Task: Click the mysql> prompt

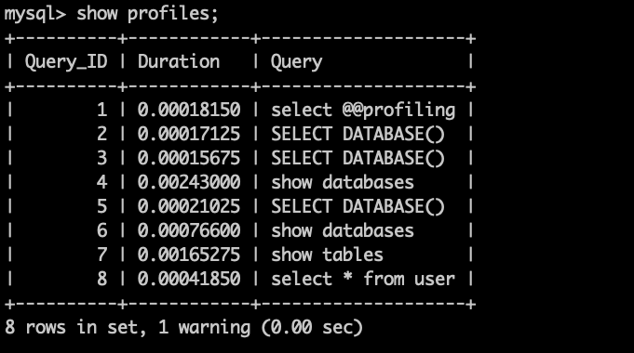Action: [x=34, y=14]
